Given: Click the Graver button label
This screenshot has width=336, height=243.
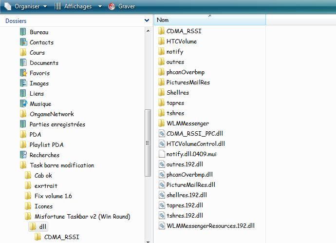Looking at the screenshot, I should [x=127, y=6].
